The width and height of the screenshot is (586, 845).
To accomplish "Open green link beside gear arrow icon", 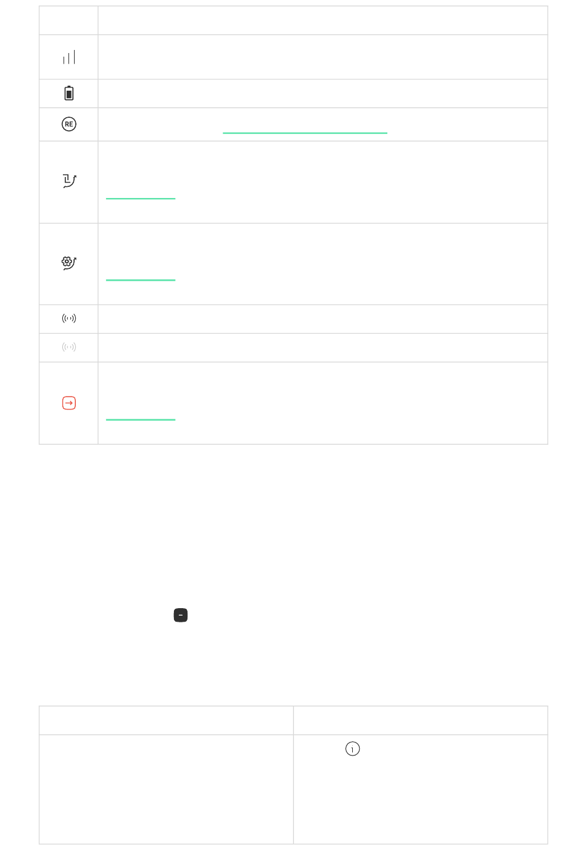I will click(x=141, y=276).
